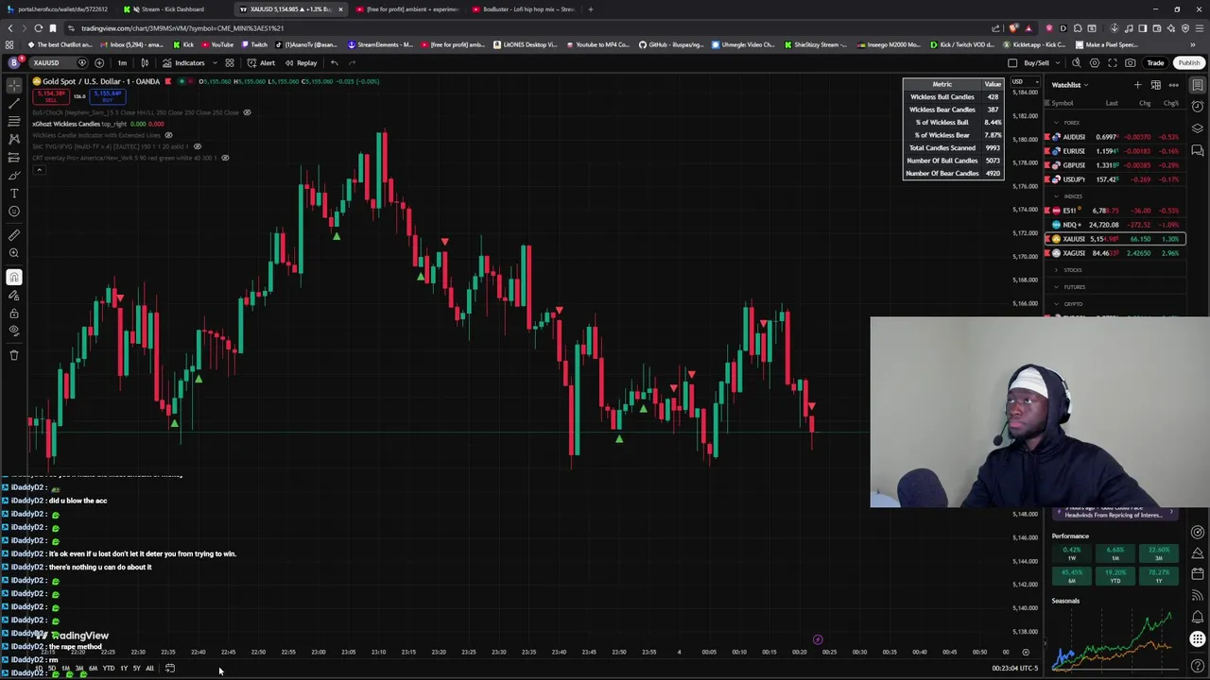Collapse the FOREX watchlist section
Image resolution: width=1210 pixels, height=680 pixels.
[1057, 123]
